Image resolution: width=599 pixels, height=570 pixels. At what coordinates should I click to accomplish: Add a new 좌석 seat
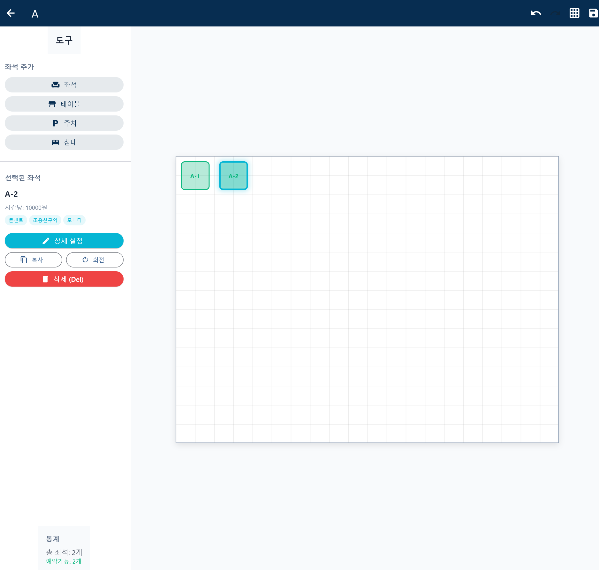tap(64, 85)
